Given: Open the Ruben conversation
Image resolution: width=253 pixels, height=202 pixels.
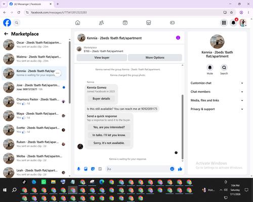Looking at the screenshot, I should 34,144.
